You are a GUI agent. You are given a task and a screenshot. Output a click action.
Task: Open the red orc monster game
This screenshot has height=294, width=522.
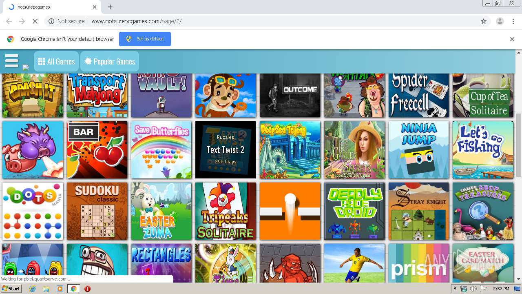290,263
